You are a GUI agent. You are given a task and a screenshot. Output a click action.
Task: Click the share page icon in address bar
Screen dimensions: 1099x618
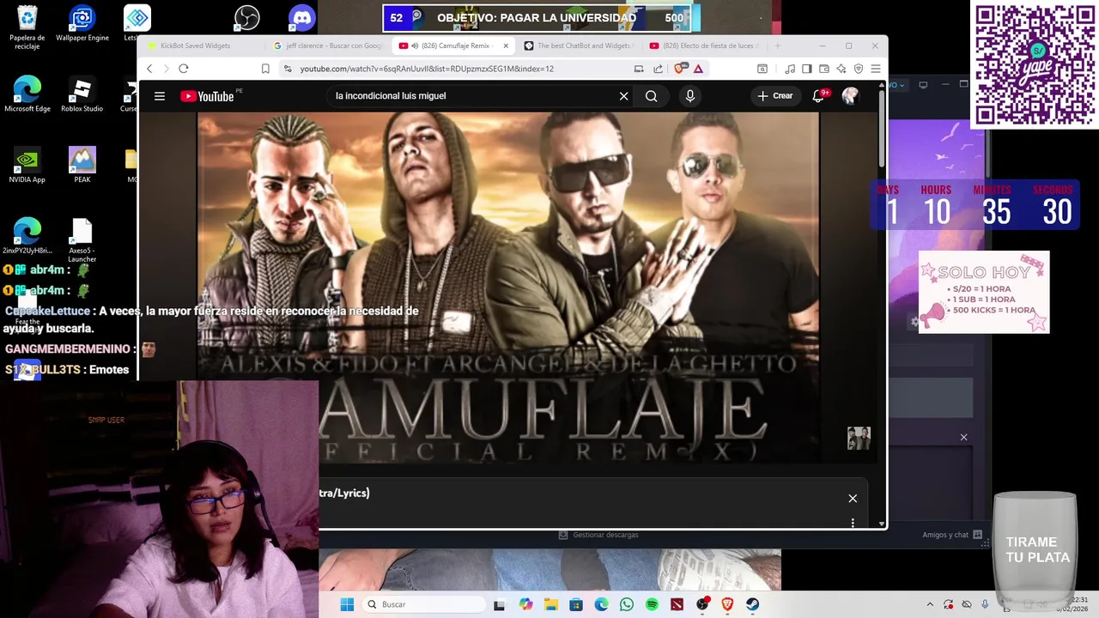tap(658, 69)
